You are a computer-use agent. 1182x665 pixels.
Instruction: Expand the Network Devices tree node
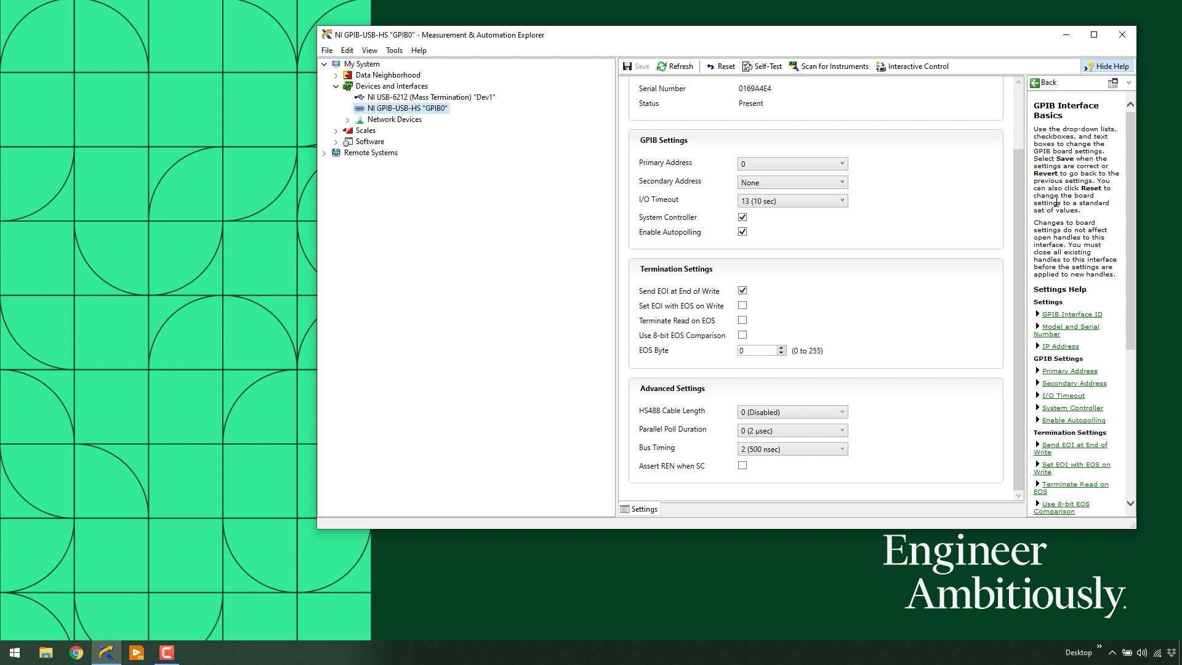[x=348, y=119]
